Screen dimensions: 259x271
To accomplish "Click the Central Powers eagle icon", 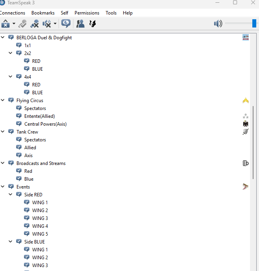I will 246,124.
